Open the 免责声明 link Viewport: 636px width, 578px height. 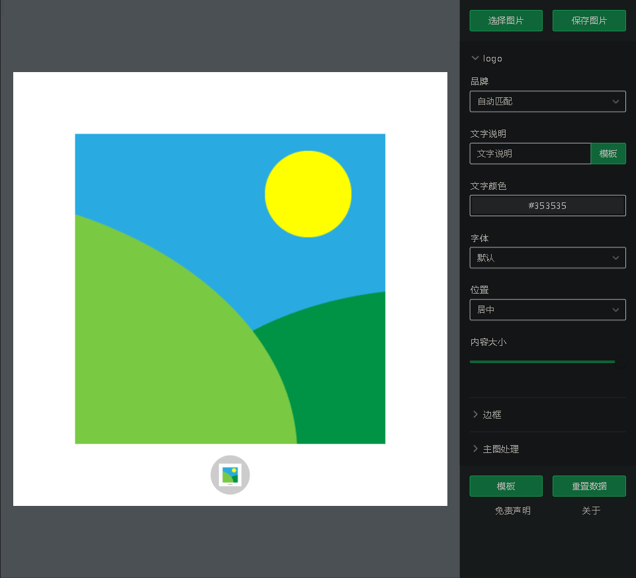pyautogui.click(x=513, y=511)
